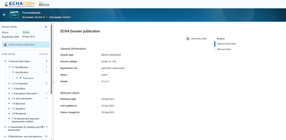The image size is (286, 140).
Task: Click the Substance flask icon in the tree
Action: tap(21, 78)
